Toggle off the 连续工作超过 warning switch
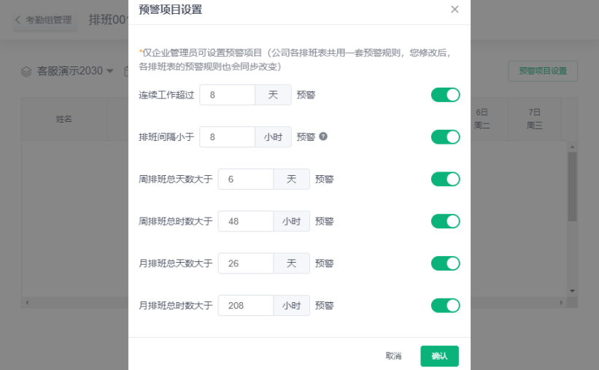The height and width of the screenshot is (370, 599). (x=446, y=95)
